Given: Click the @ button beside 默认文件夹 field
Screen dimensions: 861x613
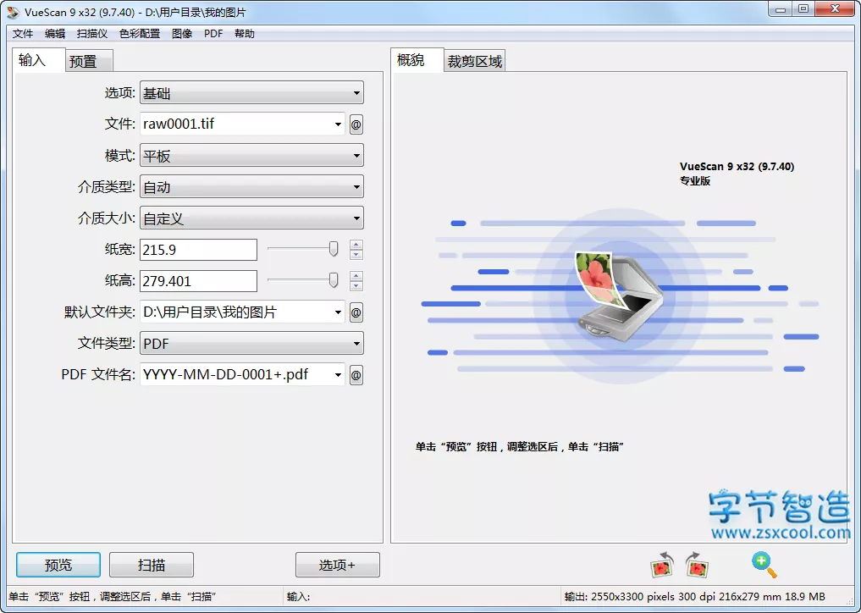Looking at the screenshot, I should [x=356, y=313].
